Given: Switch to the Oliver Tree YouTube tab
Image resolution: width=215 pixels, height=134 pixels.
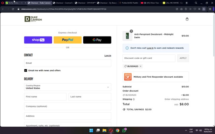Looking at the screenshot, I should (151, 3).
